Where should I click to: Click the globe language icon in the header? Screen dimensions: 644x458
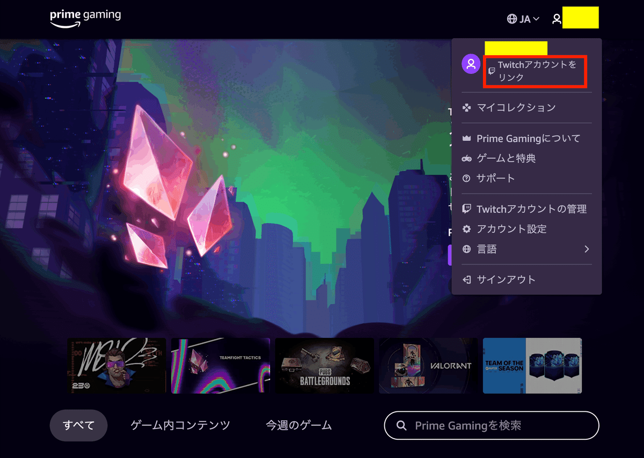click(x=512, y=19)
